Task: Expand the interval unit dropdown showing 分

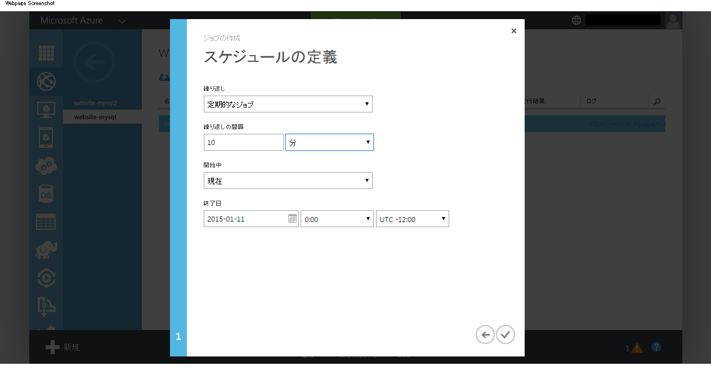Action: pyautogui.click(x=329, y=142)
